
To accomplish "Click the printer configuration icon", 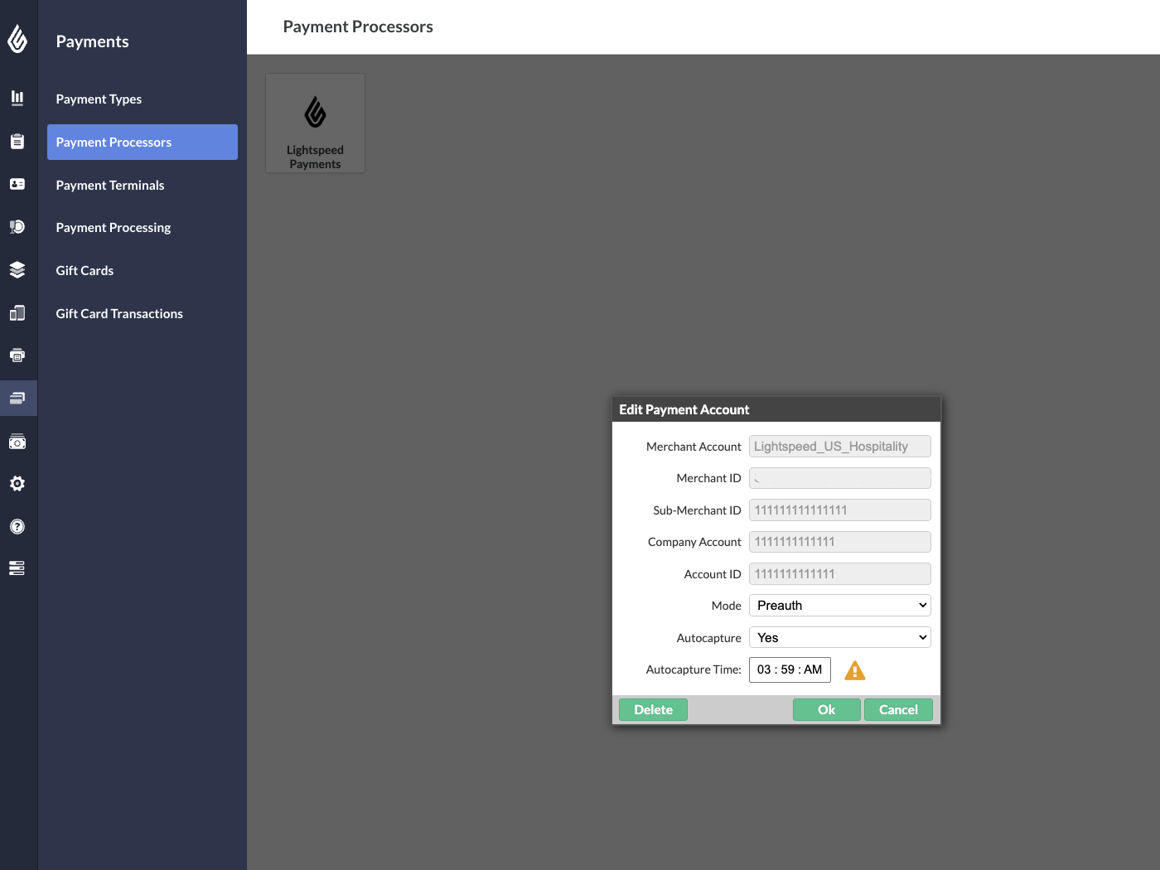I will click(x=17, y=355).
